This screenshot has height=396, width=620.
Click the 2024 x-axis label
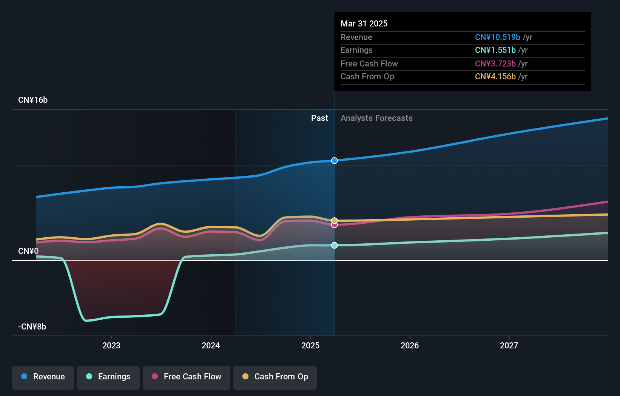(x=211, y=345)
